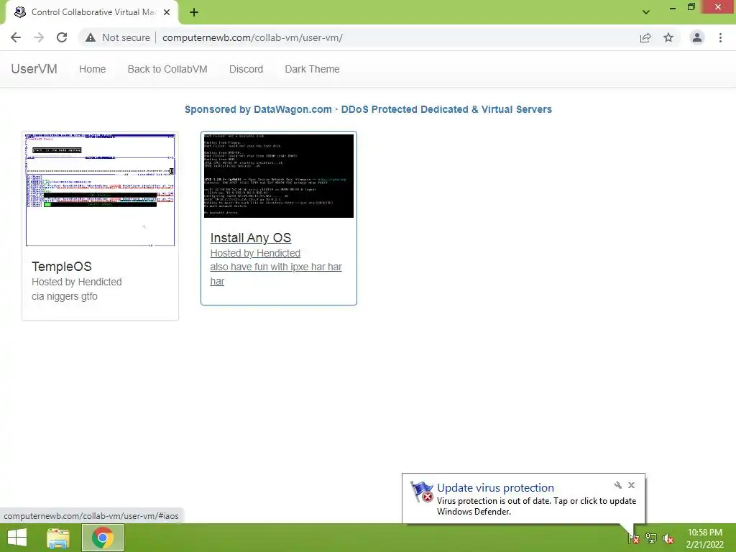Image resolution: width=736 pixels, height=552 pixels.
Task: Restore down the Chrome window
Action: click(x=691, y=7)
